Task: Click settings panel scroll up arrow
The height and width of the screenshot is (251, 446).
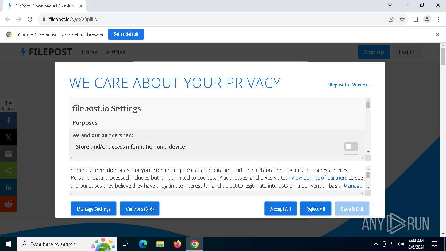Action: (368, 100)
